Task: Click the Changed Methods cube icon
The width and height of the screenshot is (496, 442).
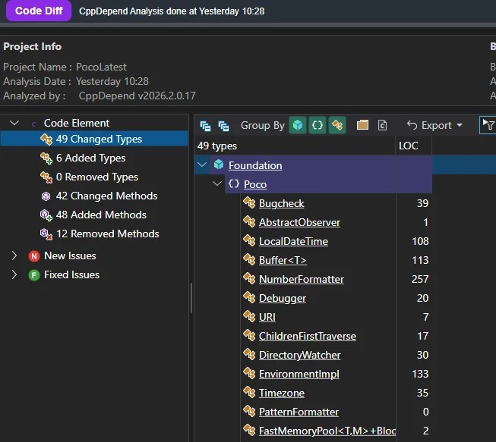Action: 46,196
